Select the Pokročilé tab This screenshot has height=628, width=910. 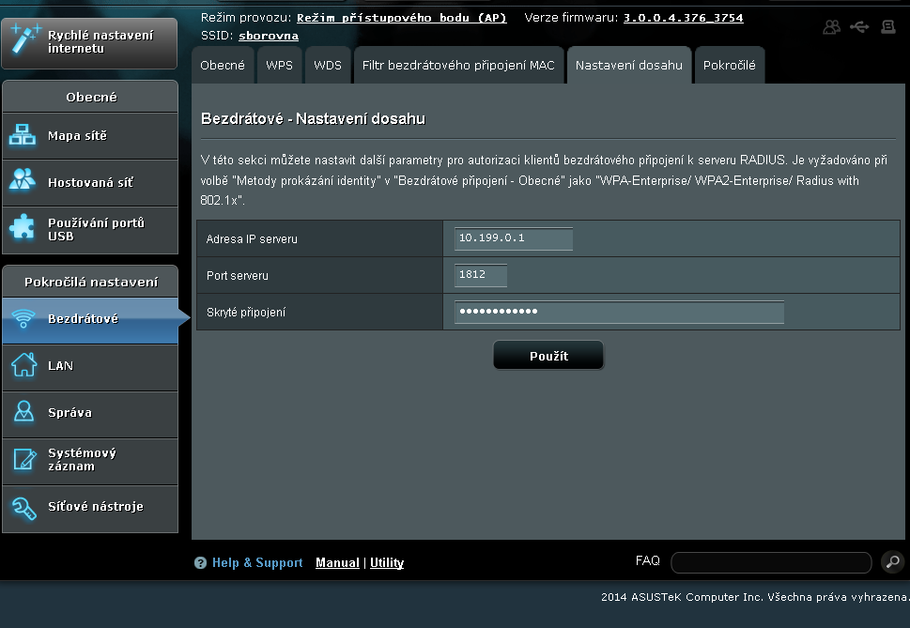[x=729, y=66]
